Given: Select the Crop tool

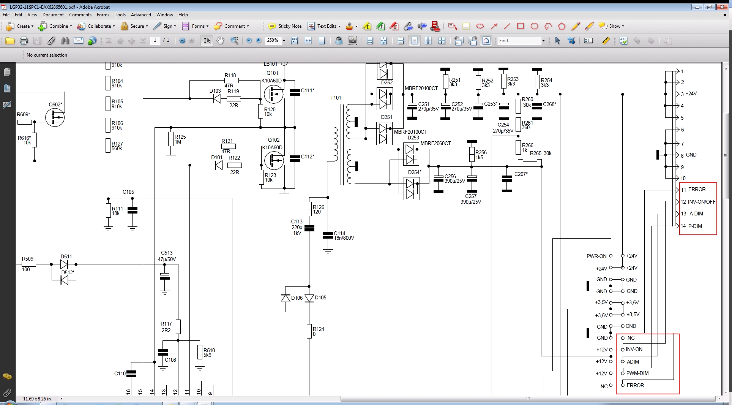Looking at the screenshot, I should coord(571,41).
